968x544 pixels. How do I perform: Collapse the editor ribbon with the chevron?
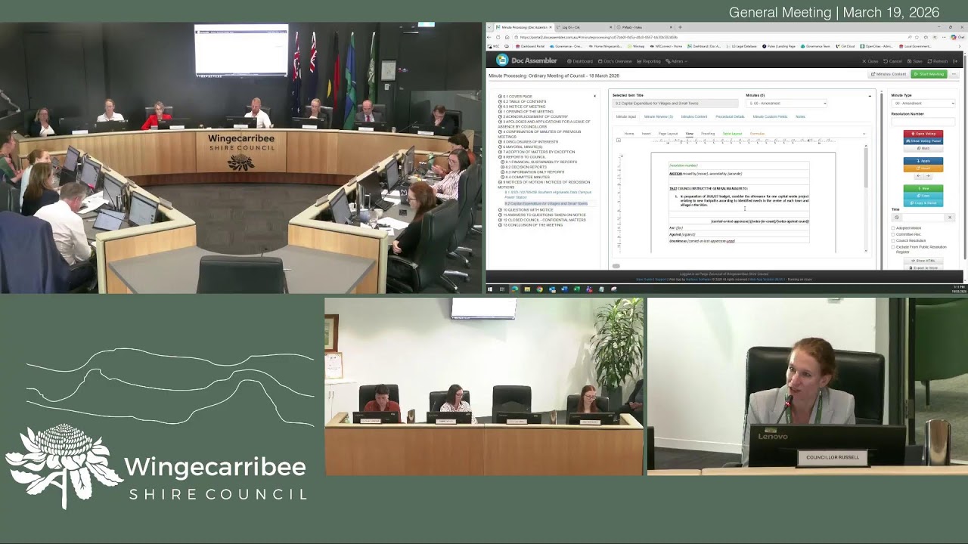pos(864,134)
